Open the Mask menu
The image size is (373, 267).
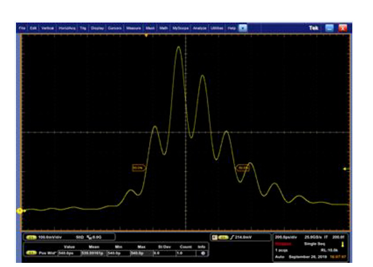point(150,28)
